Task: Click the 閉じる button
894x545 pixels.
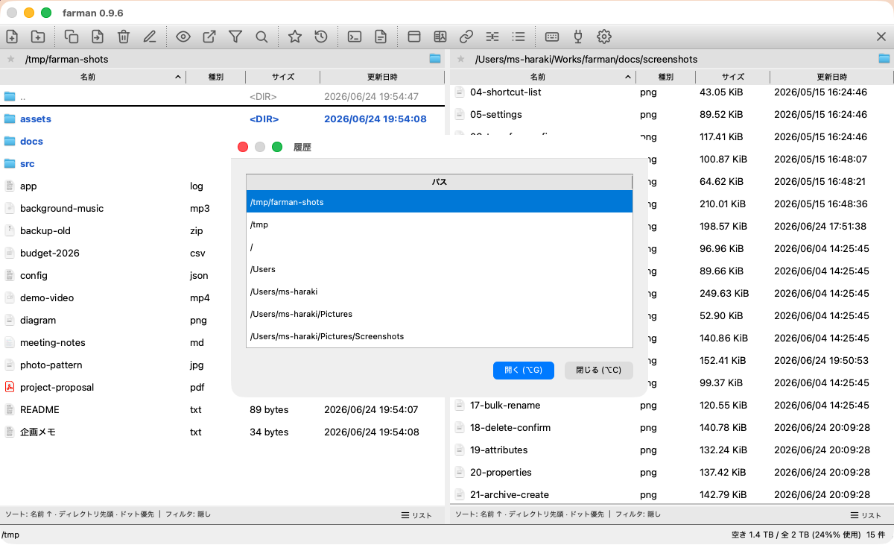Action: pos(599,370)
